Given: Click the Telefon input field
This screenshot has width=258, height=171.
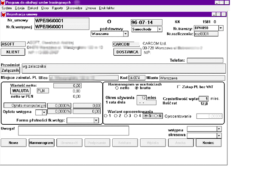Looking at the screenshot, I should click(x=205, y=60).
